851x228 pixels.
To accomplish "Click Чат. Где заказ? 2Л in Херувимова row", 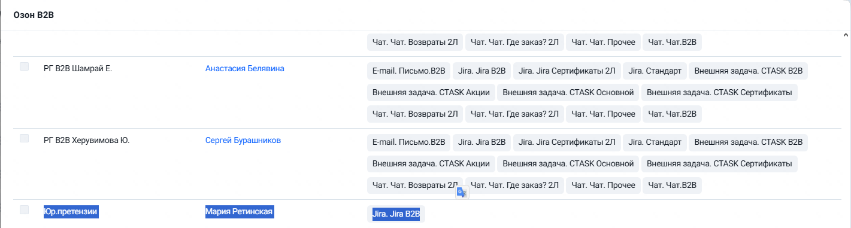I will [x=514, y=185].
